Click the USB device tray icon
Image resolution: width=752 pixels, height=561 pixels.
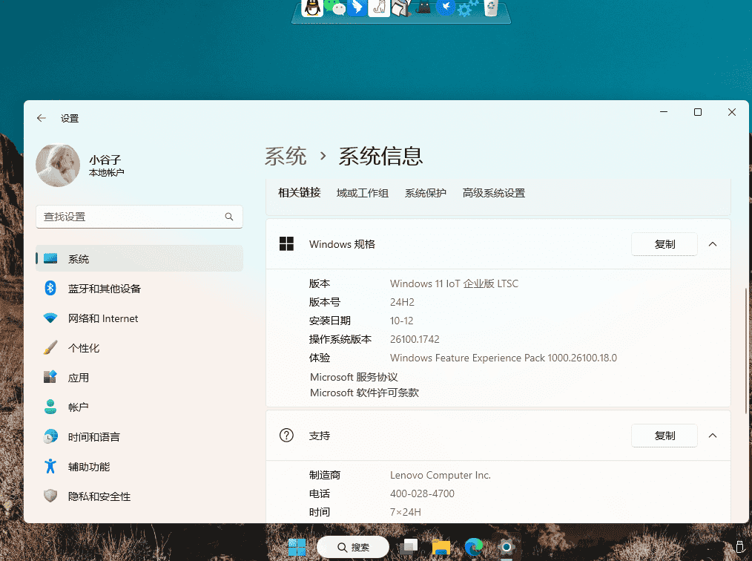739,547
